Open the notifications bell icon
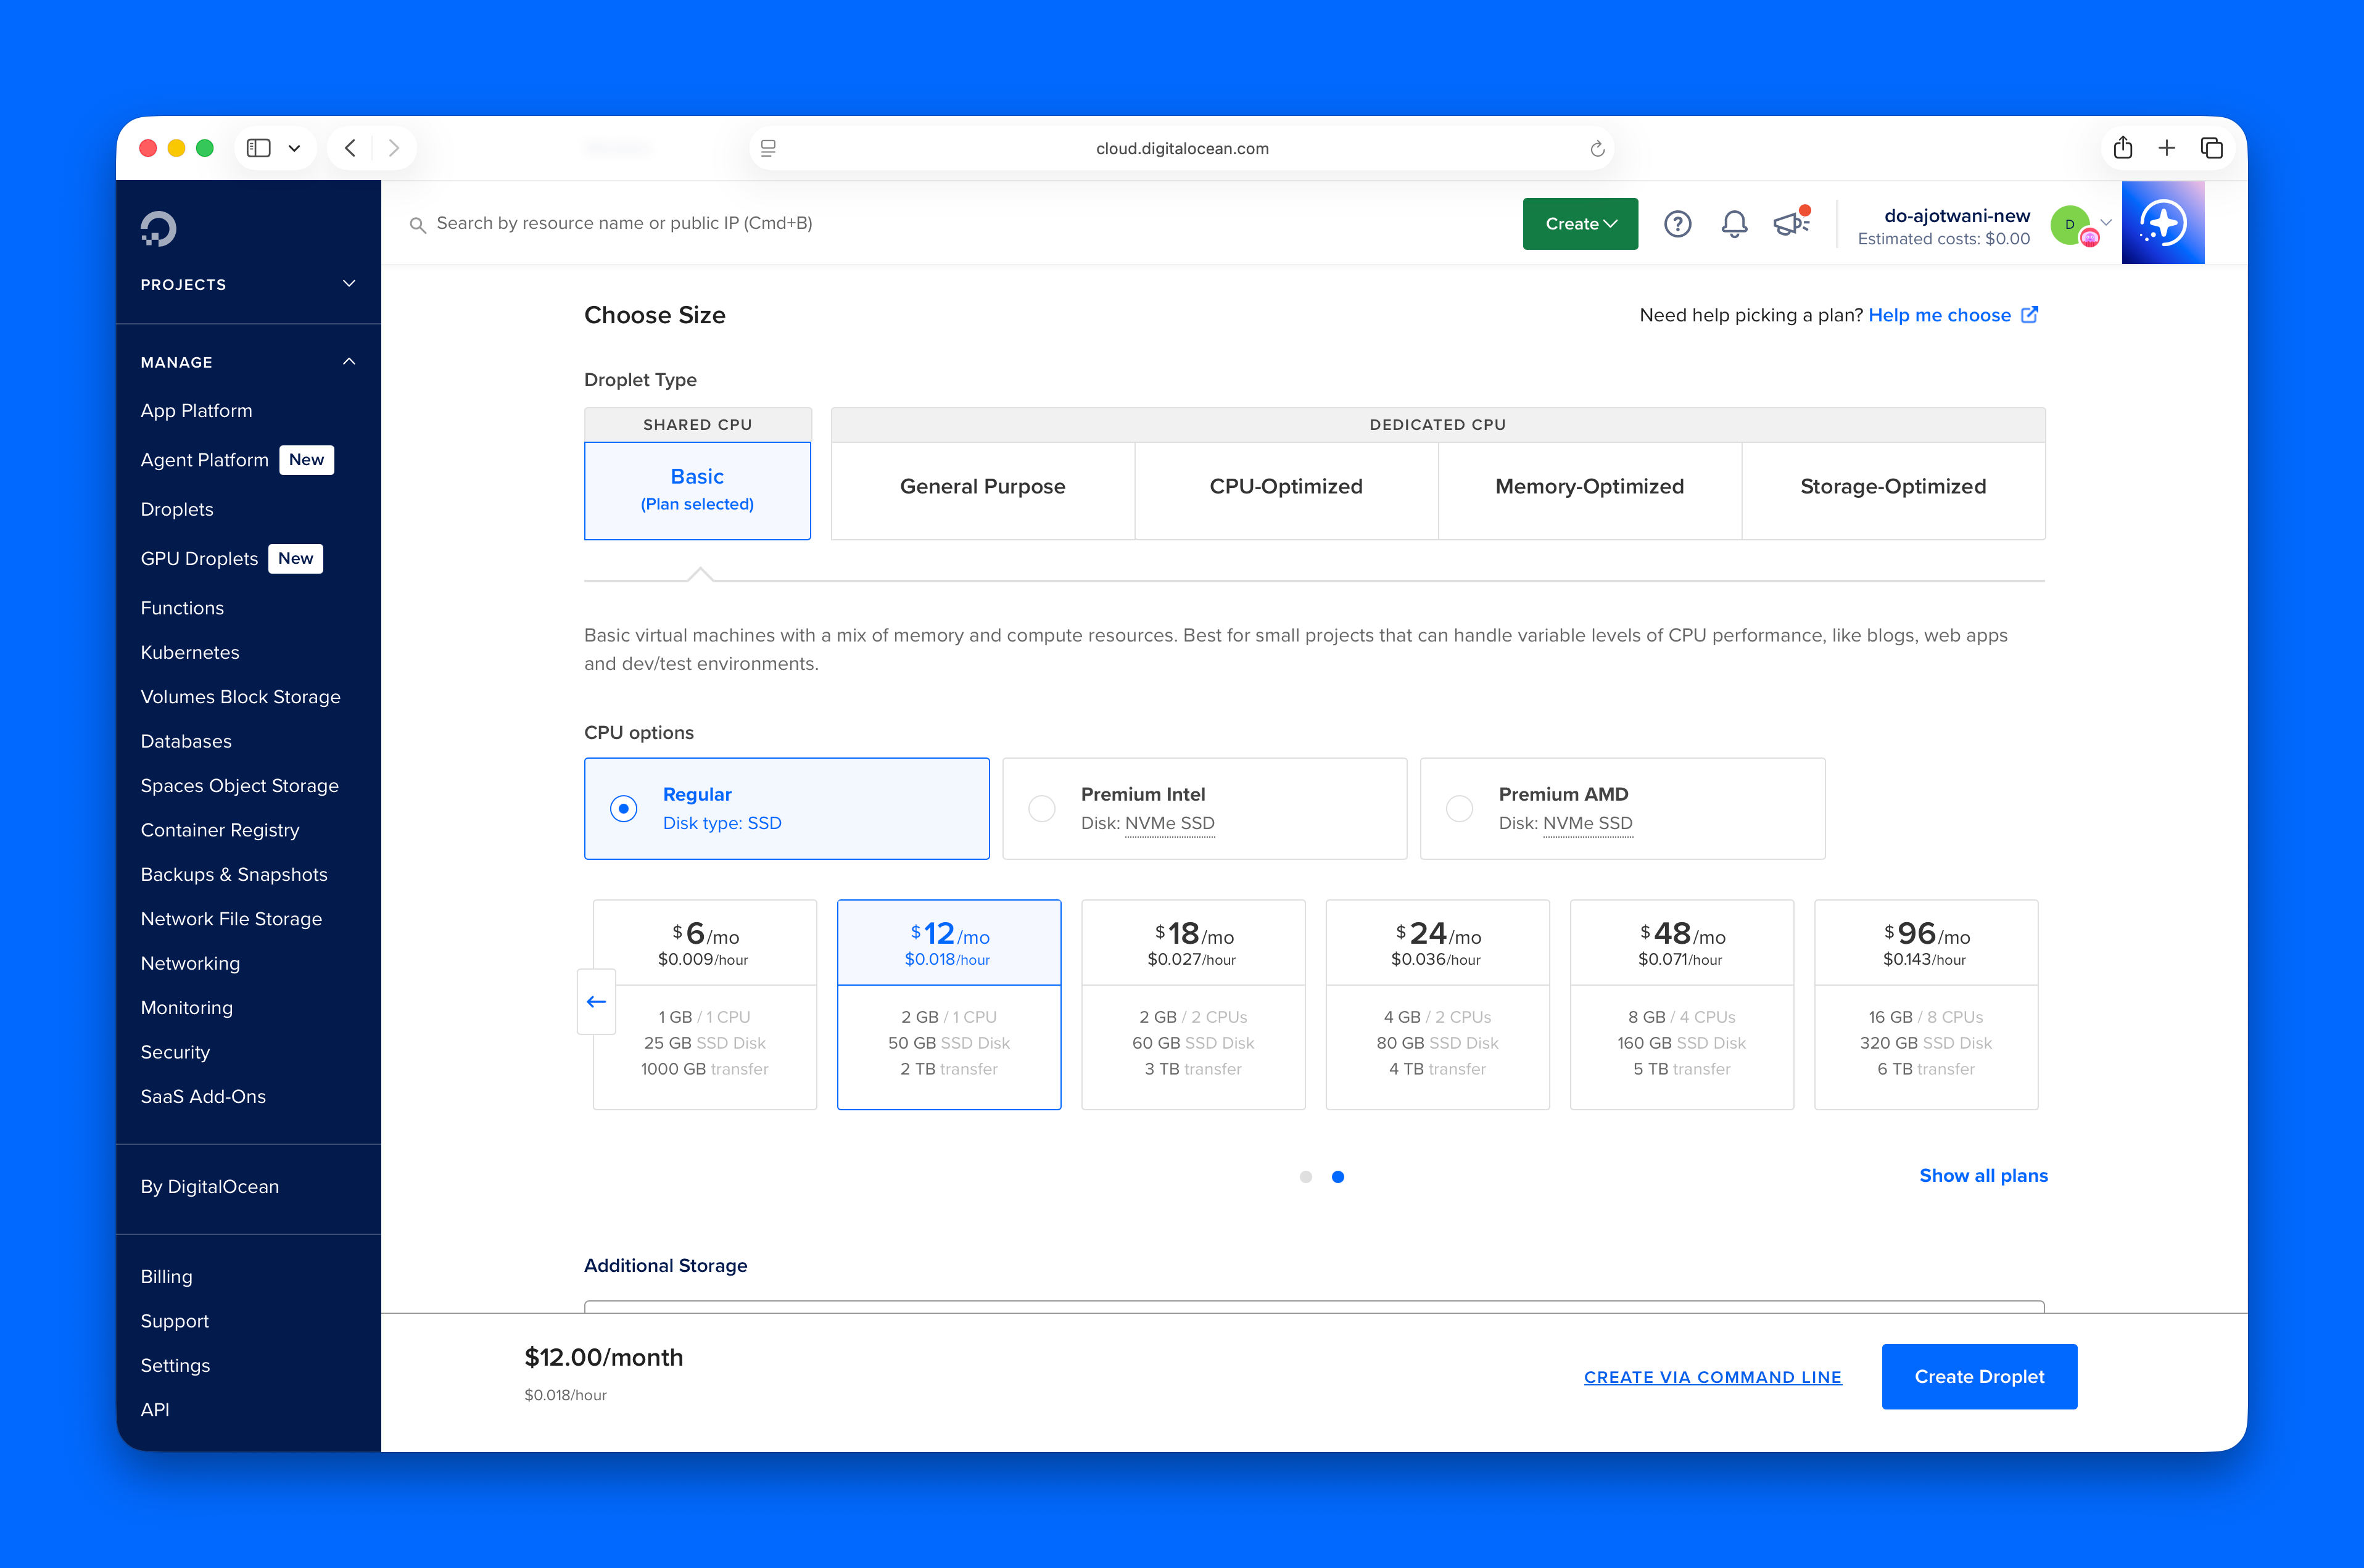The image size is (2364, 1568). (1735, 223)
